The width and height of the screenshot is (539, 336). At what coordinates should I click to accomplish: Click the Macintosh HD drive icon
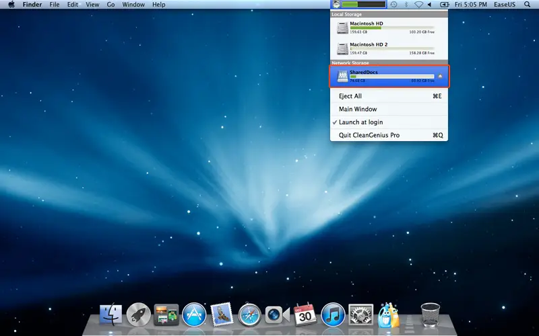[x=342, y=28]
